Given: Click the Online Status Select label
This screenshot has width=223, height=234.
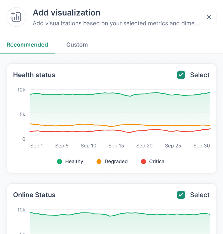Looking at the screenshot, I should pos(200,195).
